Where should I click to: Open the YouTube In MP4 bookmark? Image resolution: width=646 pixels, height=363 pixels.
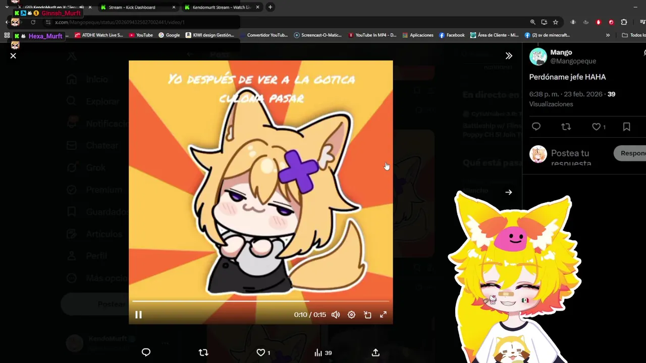point(372,35)
